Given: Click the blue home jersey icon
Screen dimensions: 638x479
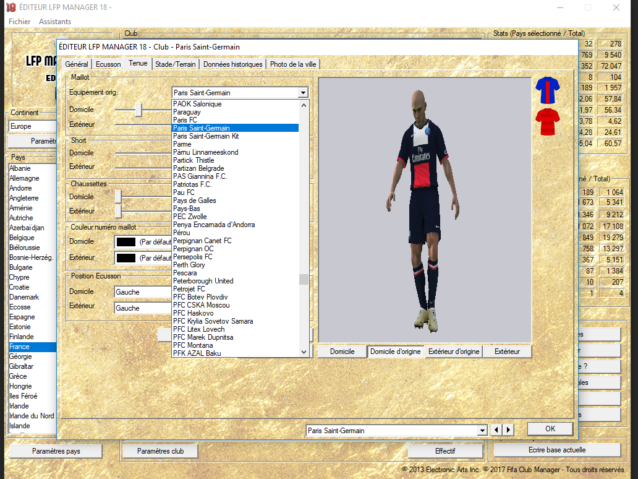Looking at the screenshot, I should pos(548,90).
